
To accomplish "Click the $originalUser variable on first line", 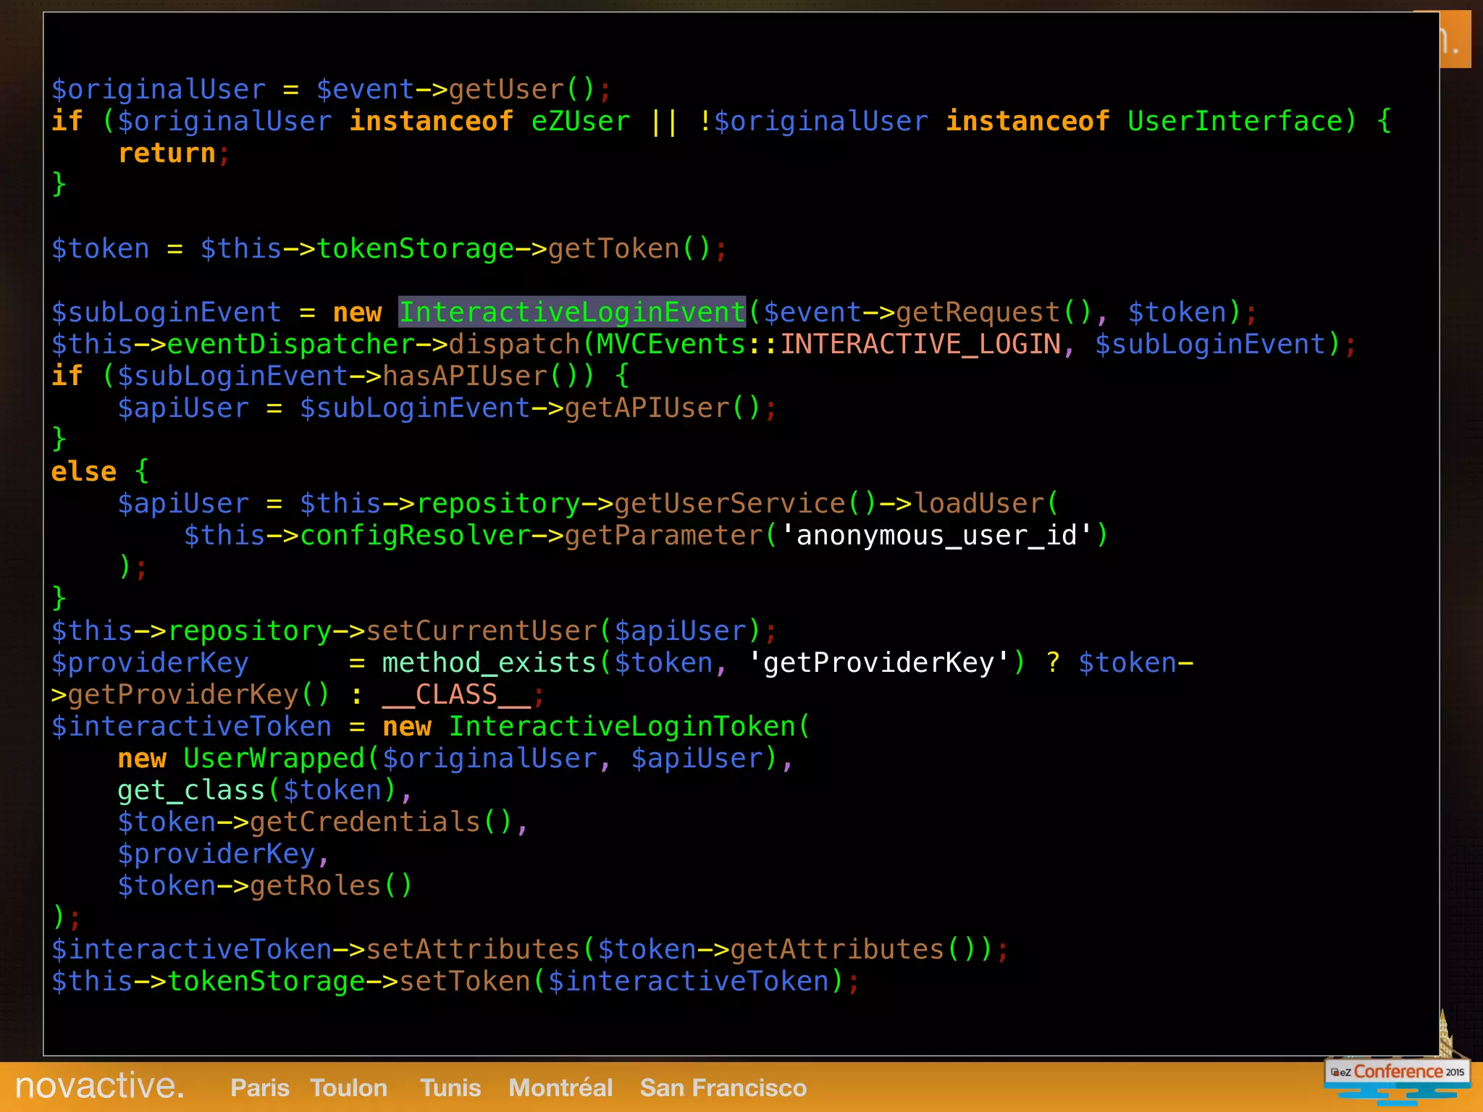I will pyautogui.click(x=159, y=89).
